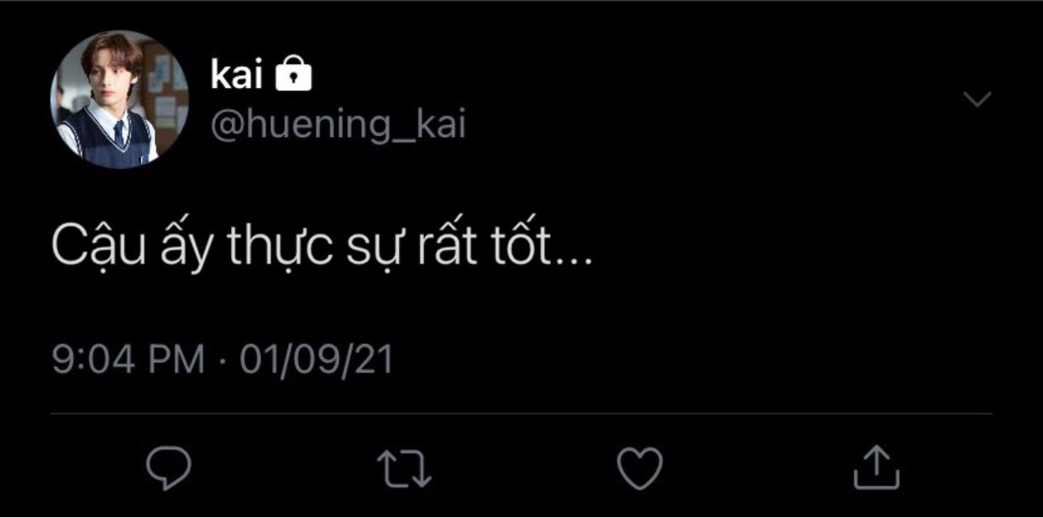Open the display name kai

tap(237, 76)
